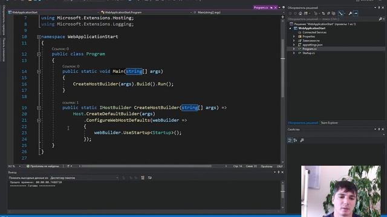This screenshot has height=217, width=387.
Task: Collapse the WebApplicationStart project node
Action: click(290, 28)
